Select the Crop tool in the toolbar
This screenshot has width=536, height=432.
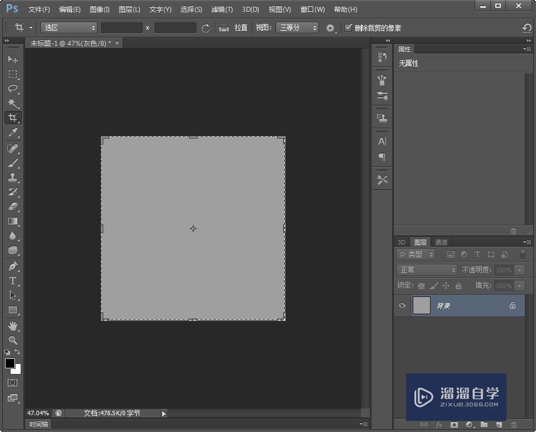click(13, 118)
